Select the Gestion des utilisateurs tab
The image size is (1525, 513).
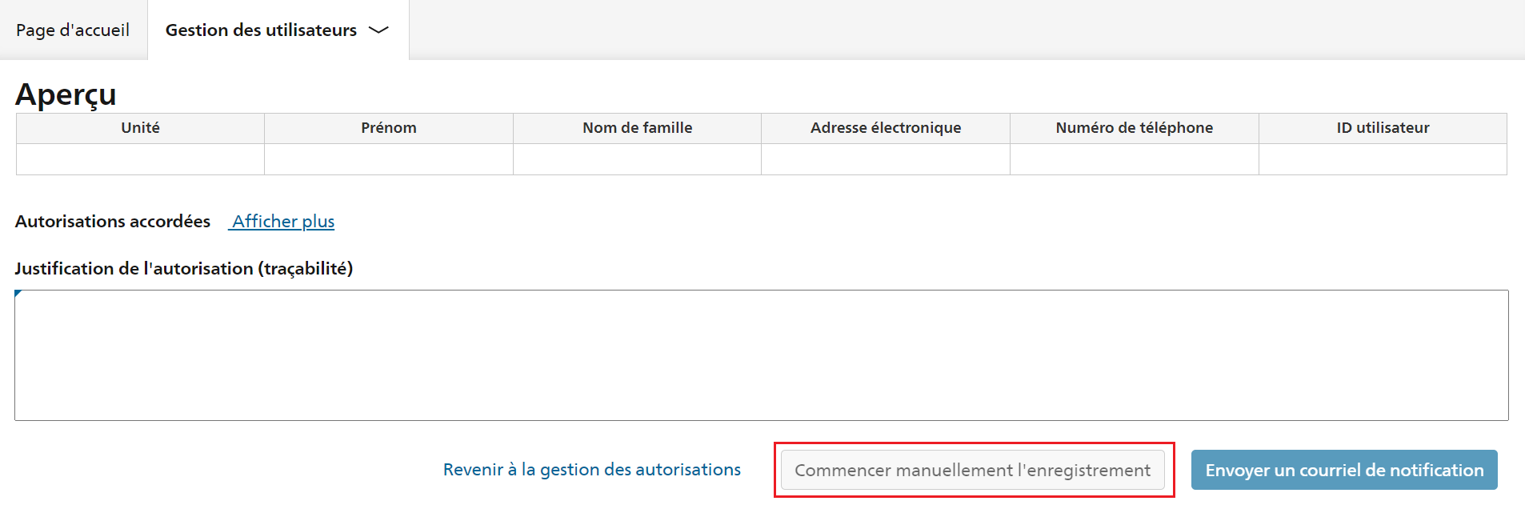pyautogui.click(x=278, y=30)
